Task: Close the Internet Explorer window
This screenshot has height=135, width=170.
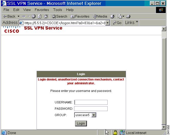Action: click(x=163, y=3)
